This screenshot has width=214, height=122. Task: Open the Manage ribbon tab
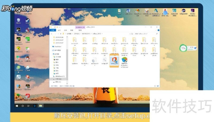pos(80,30)
